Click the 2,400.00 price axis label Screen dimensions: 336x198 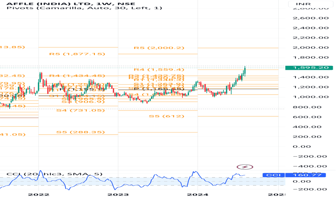[x=311, y=28]
